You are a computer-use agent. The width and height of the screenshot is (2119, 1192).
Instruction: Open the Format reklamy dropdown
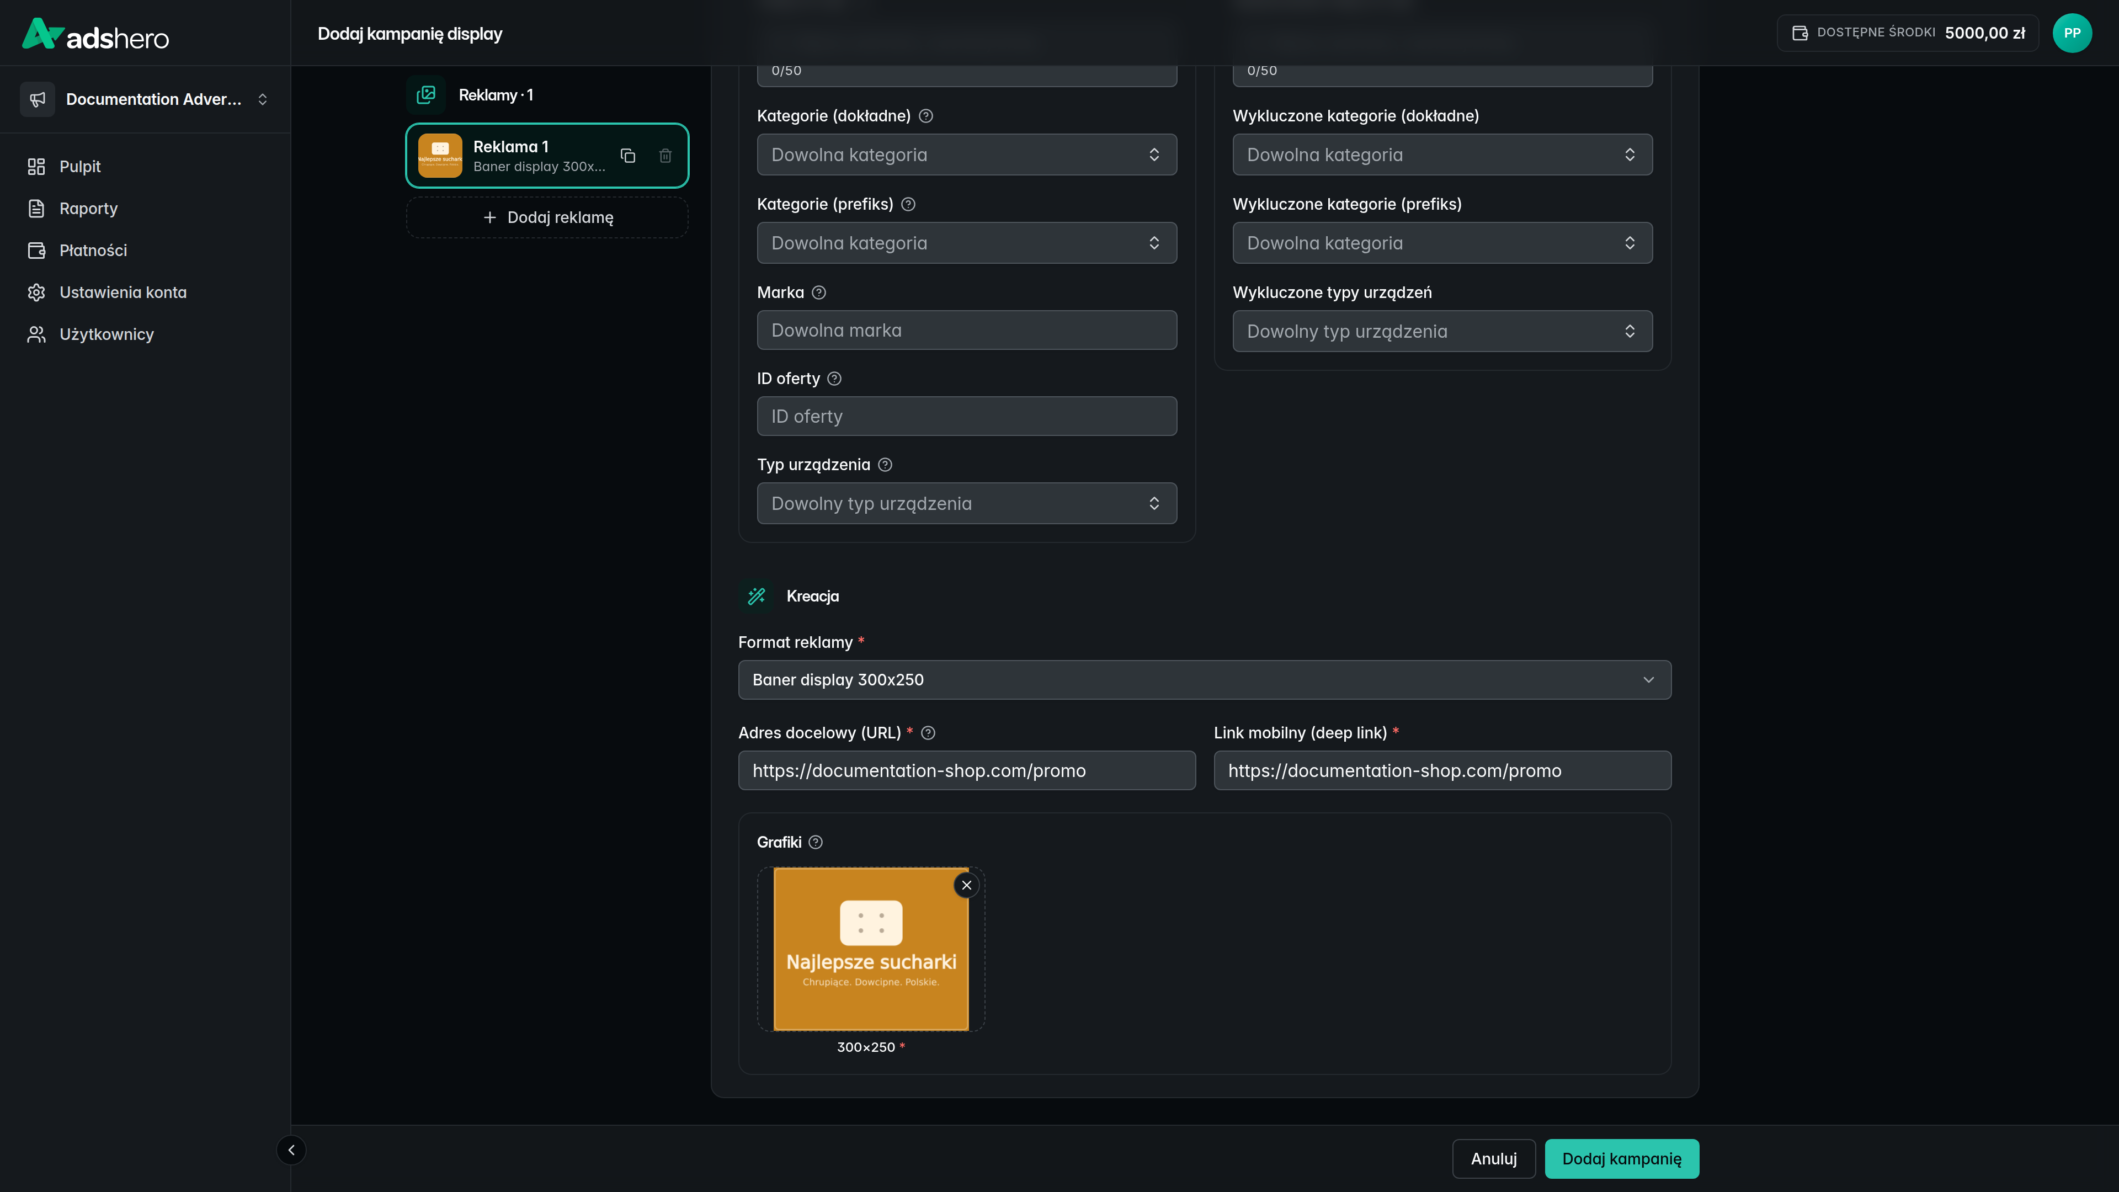(1204, 679)
